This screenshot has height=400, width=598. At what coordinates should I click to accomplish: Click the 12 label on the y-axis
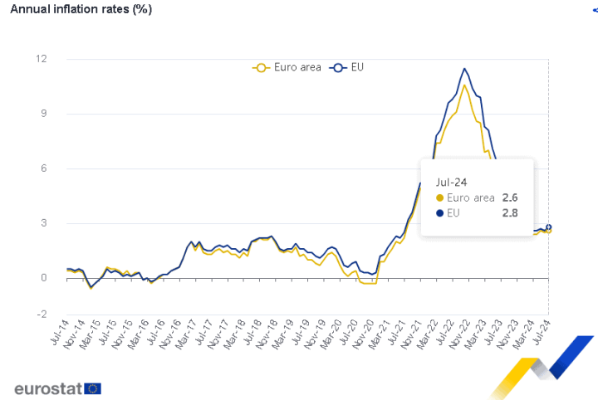coord(42,59)
